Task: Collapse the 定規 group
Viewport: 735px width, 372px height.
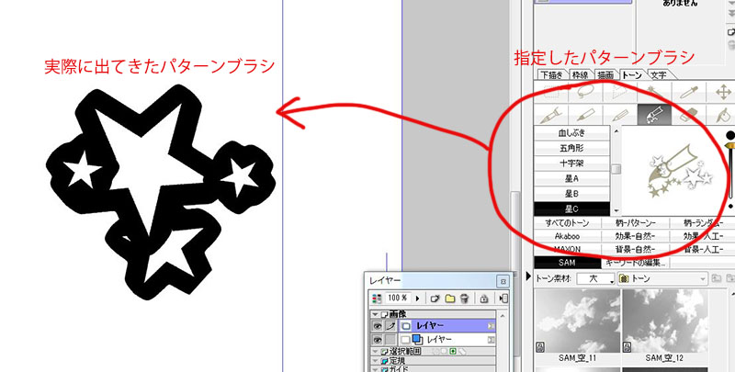Action: 376,361
